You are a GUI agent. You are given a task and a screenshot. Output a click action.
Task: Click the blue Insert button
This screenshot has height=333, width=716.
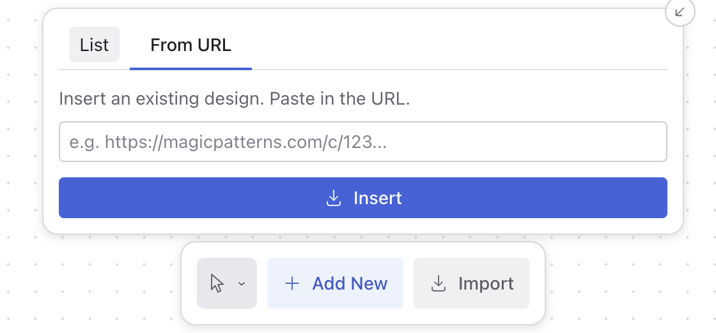[x=363, y=198]
